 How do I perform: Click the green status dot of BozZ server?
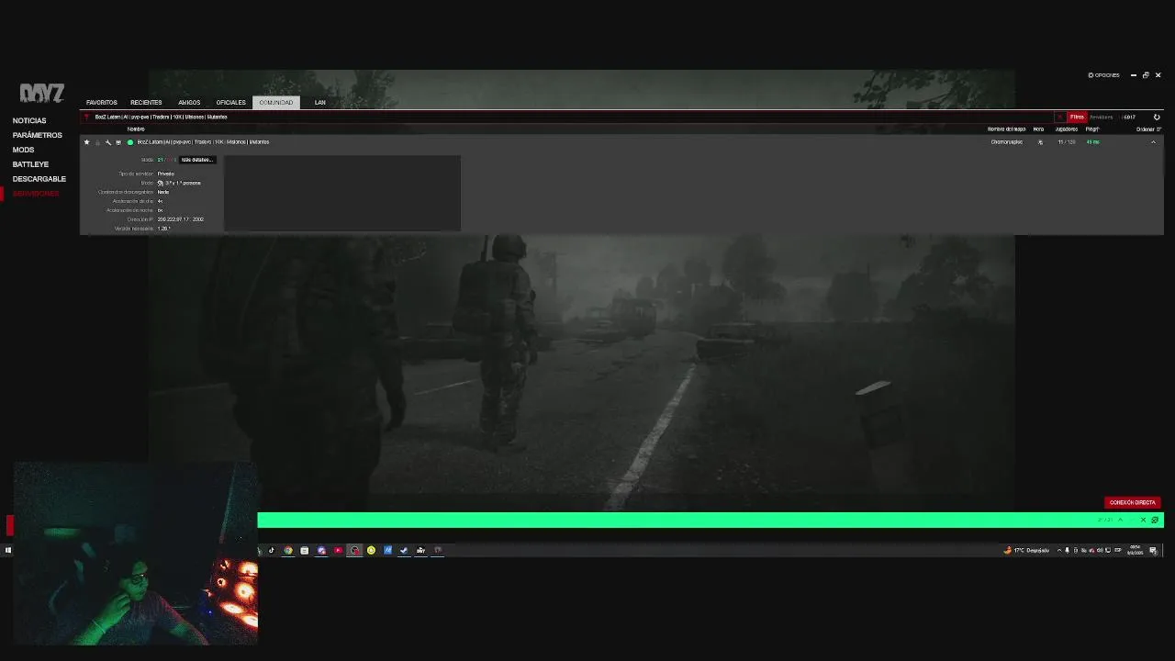pos(130,142)
